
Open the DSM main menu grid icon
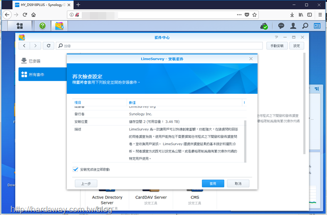point(19,26)
